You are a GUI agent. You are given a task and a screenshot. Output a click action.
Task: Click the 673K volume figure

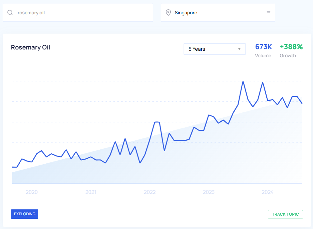click(x=264, y=47)
